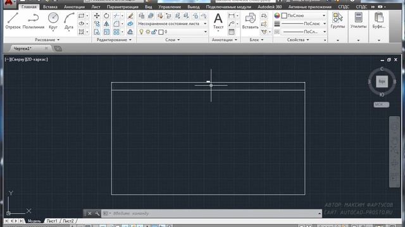Click the new drawing tab button
The image size is (405, 227).
(x=58, y=49)
